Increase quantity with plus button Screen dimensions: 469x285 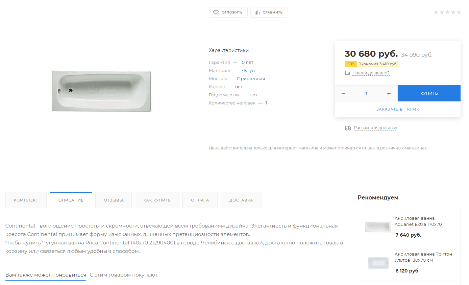coord(389,94)
